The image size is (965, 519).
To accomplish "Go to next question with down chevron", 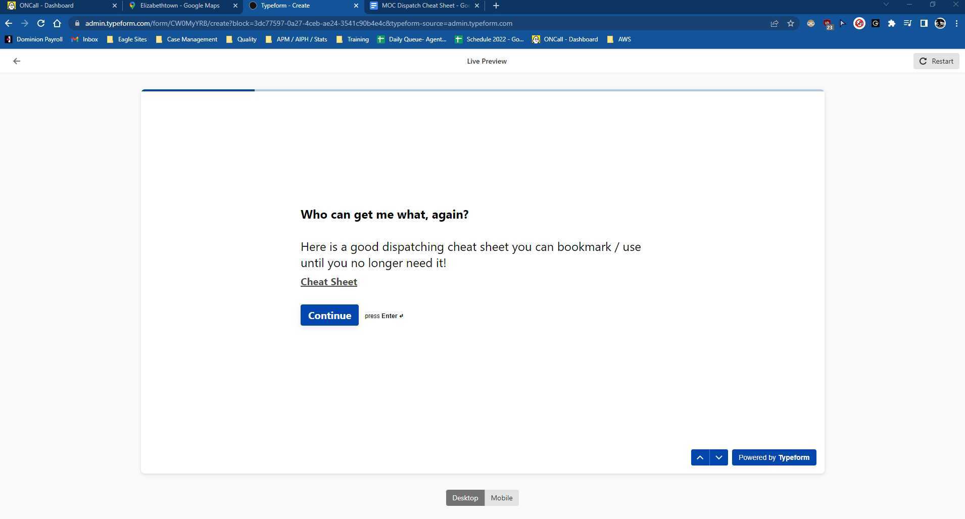I will (719, 457).
